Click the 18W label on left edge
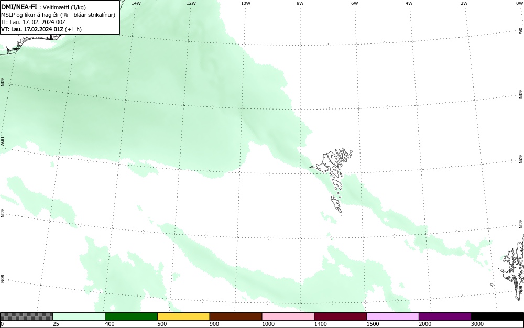The height and width of the screenshot is (328, 524). coord(2,140)
